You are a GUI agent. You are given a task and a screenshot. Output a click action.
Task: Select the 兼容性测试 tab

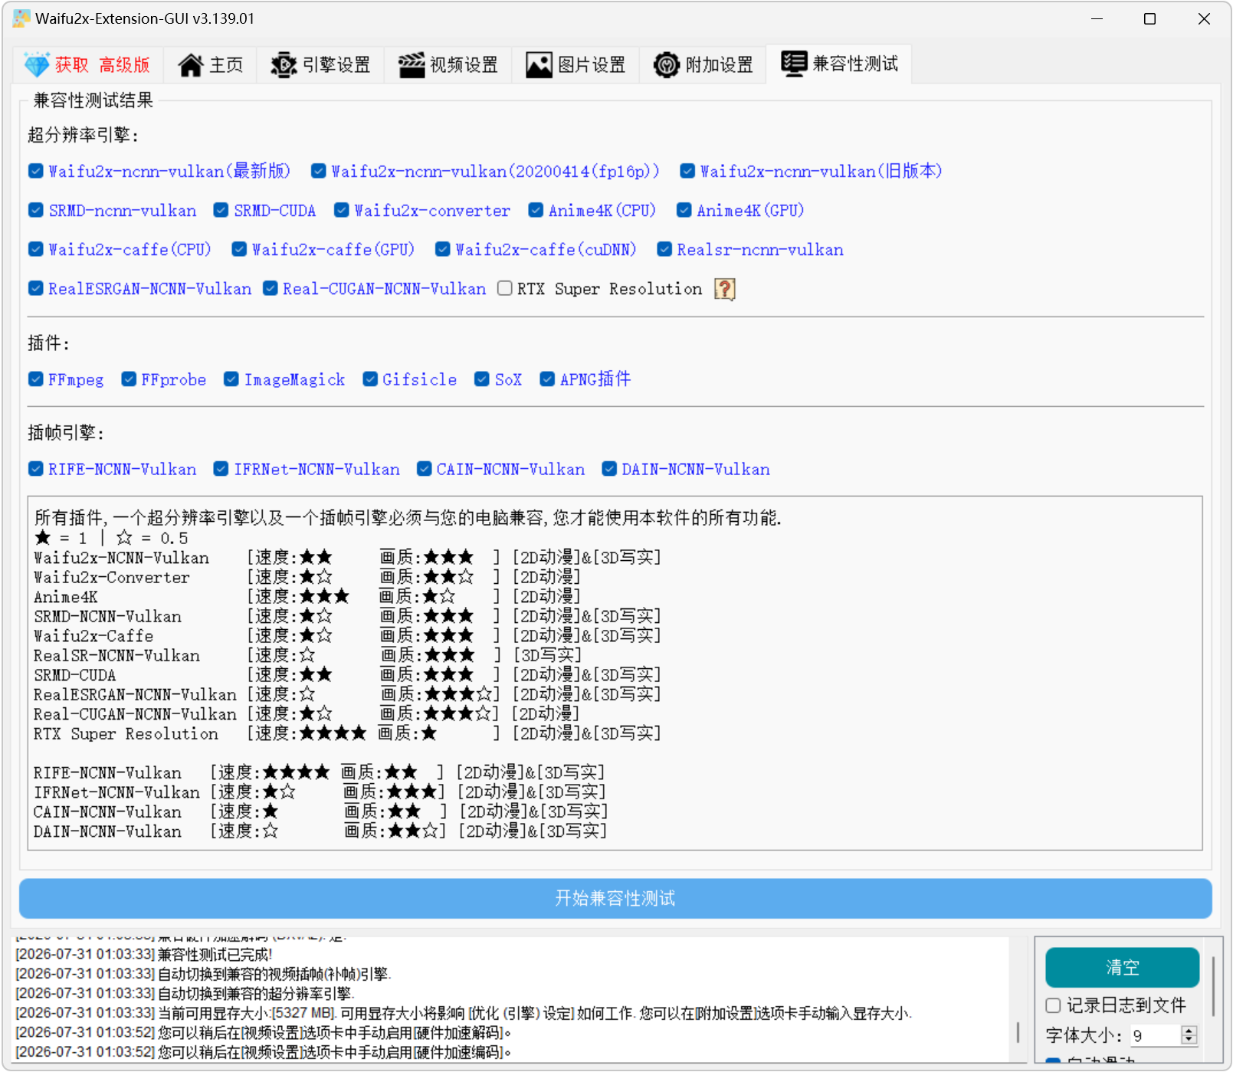click(839, 64)
